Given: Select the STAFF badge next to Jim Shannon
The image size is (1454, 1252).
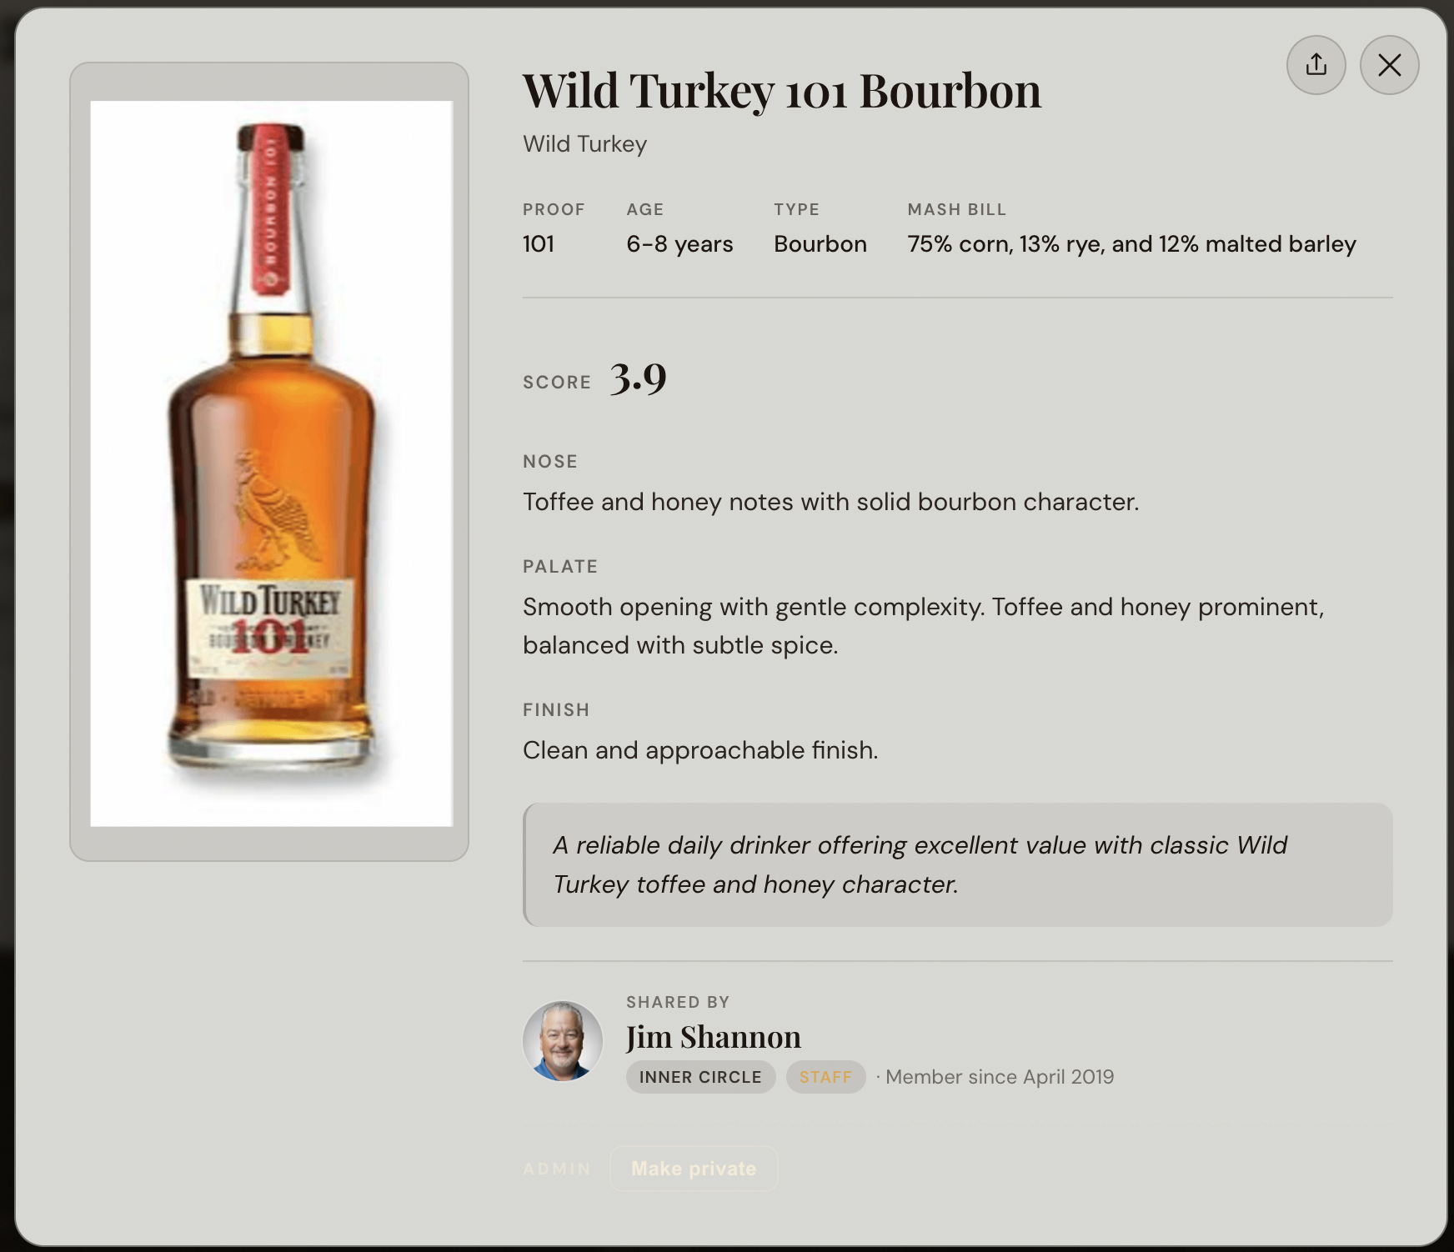Looking at the screenshot, I should (x=825, y=1077).
